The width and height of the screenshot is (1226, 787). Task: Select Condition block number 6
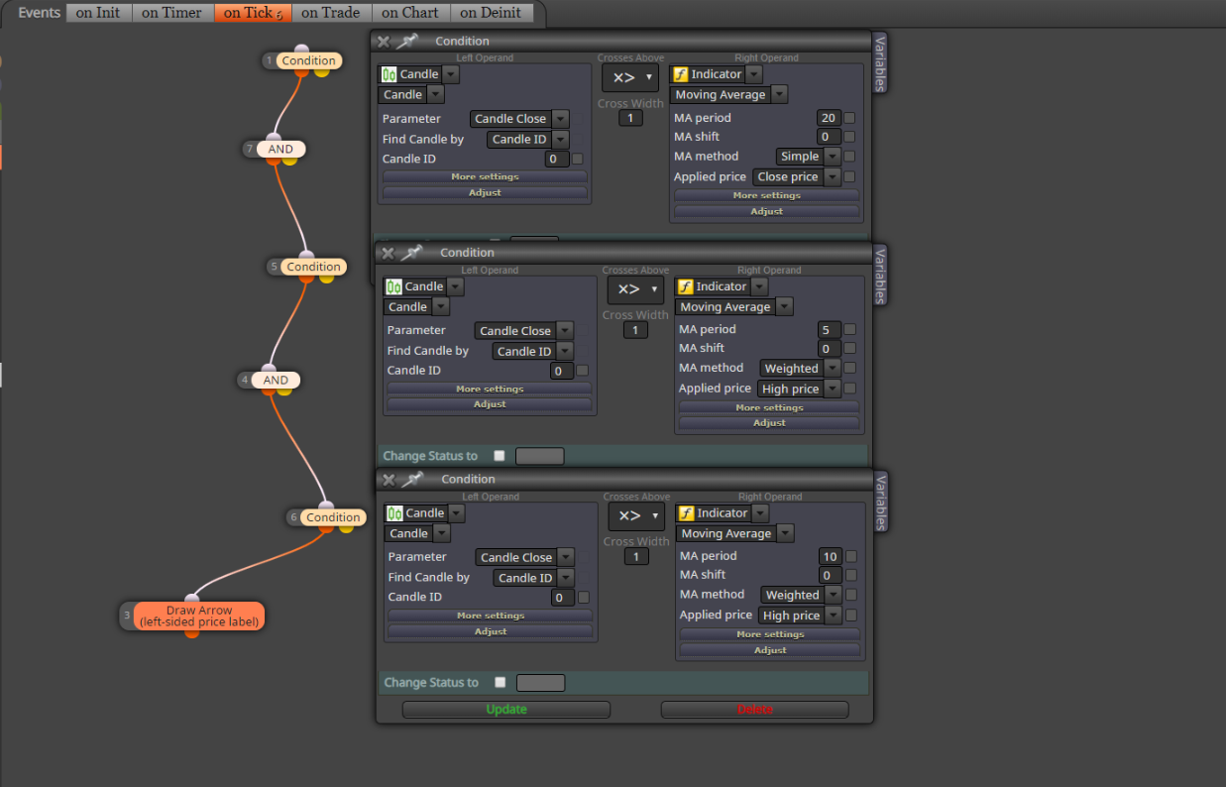coord(333,517)
